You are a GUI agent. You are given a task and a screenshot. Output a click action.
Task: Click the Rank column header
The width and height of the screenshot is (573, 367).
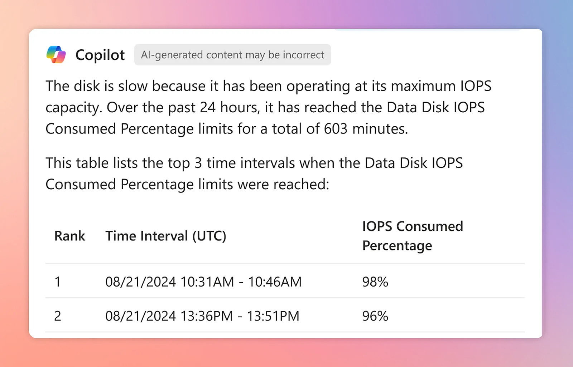pyautogui.click(x=69, y=236)
